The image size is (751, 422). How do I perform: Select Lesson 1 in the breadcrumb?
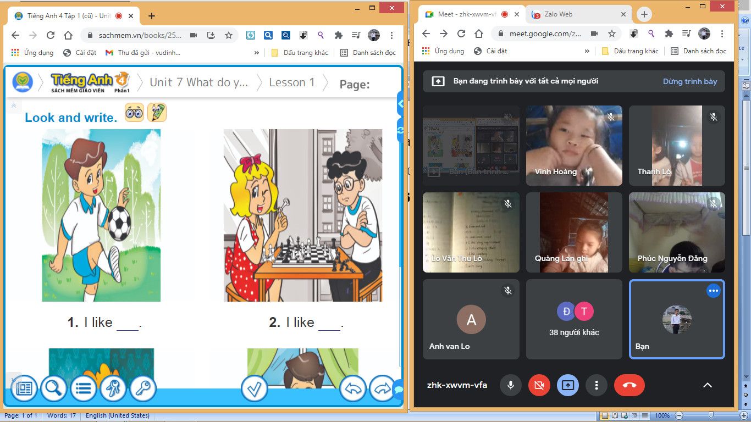[291, 82]
